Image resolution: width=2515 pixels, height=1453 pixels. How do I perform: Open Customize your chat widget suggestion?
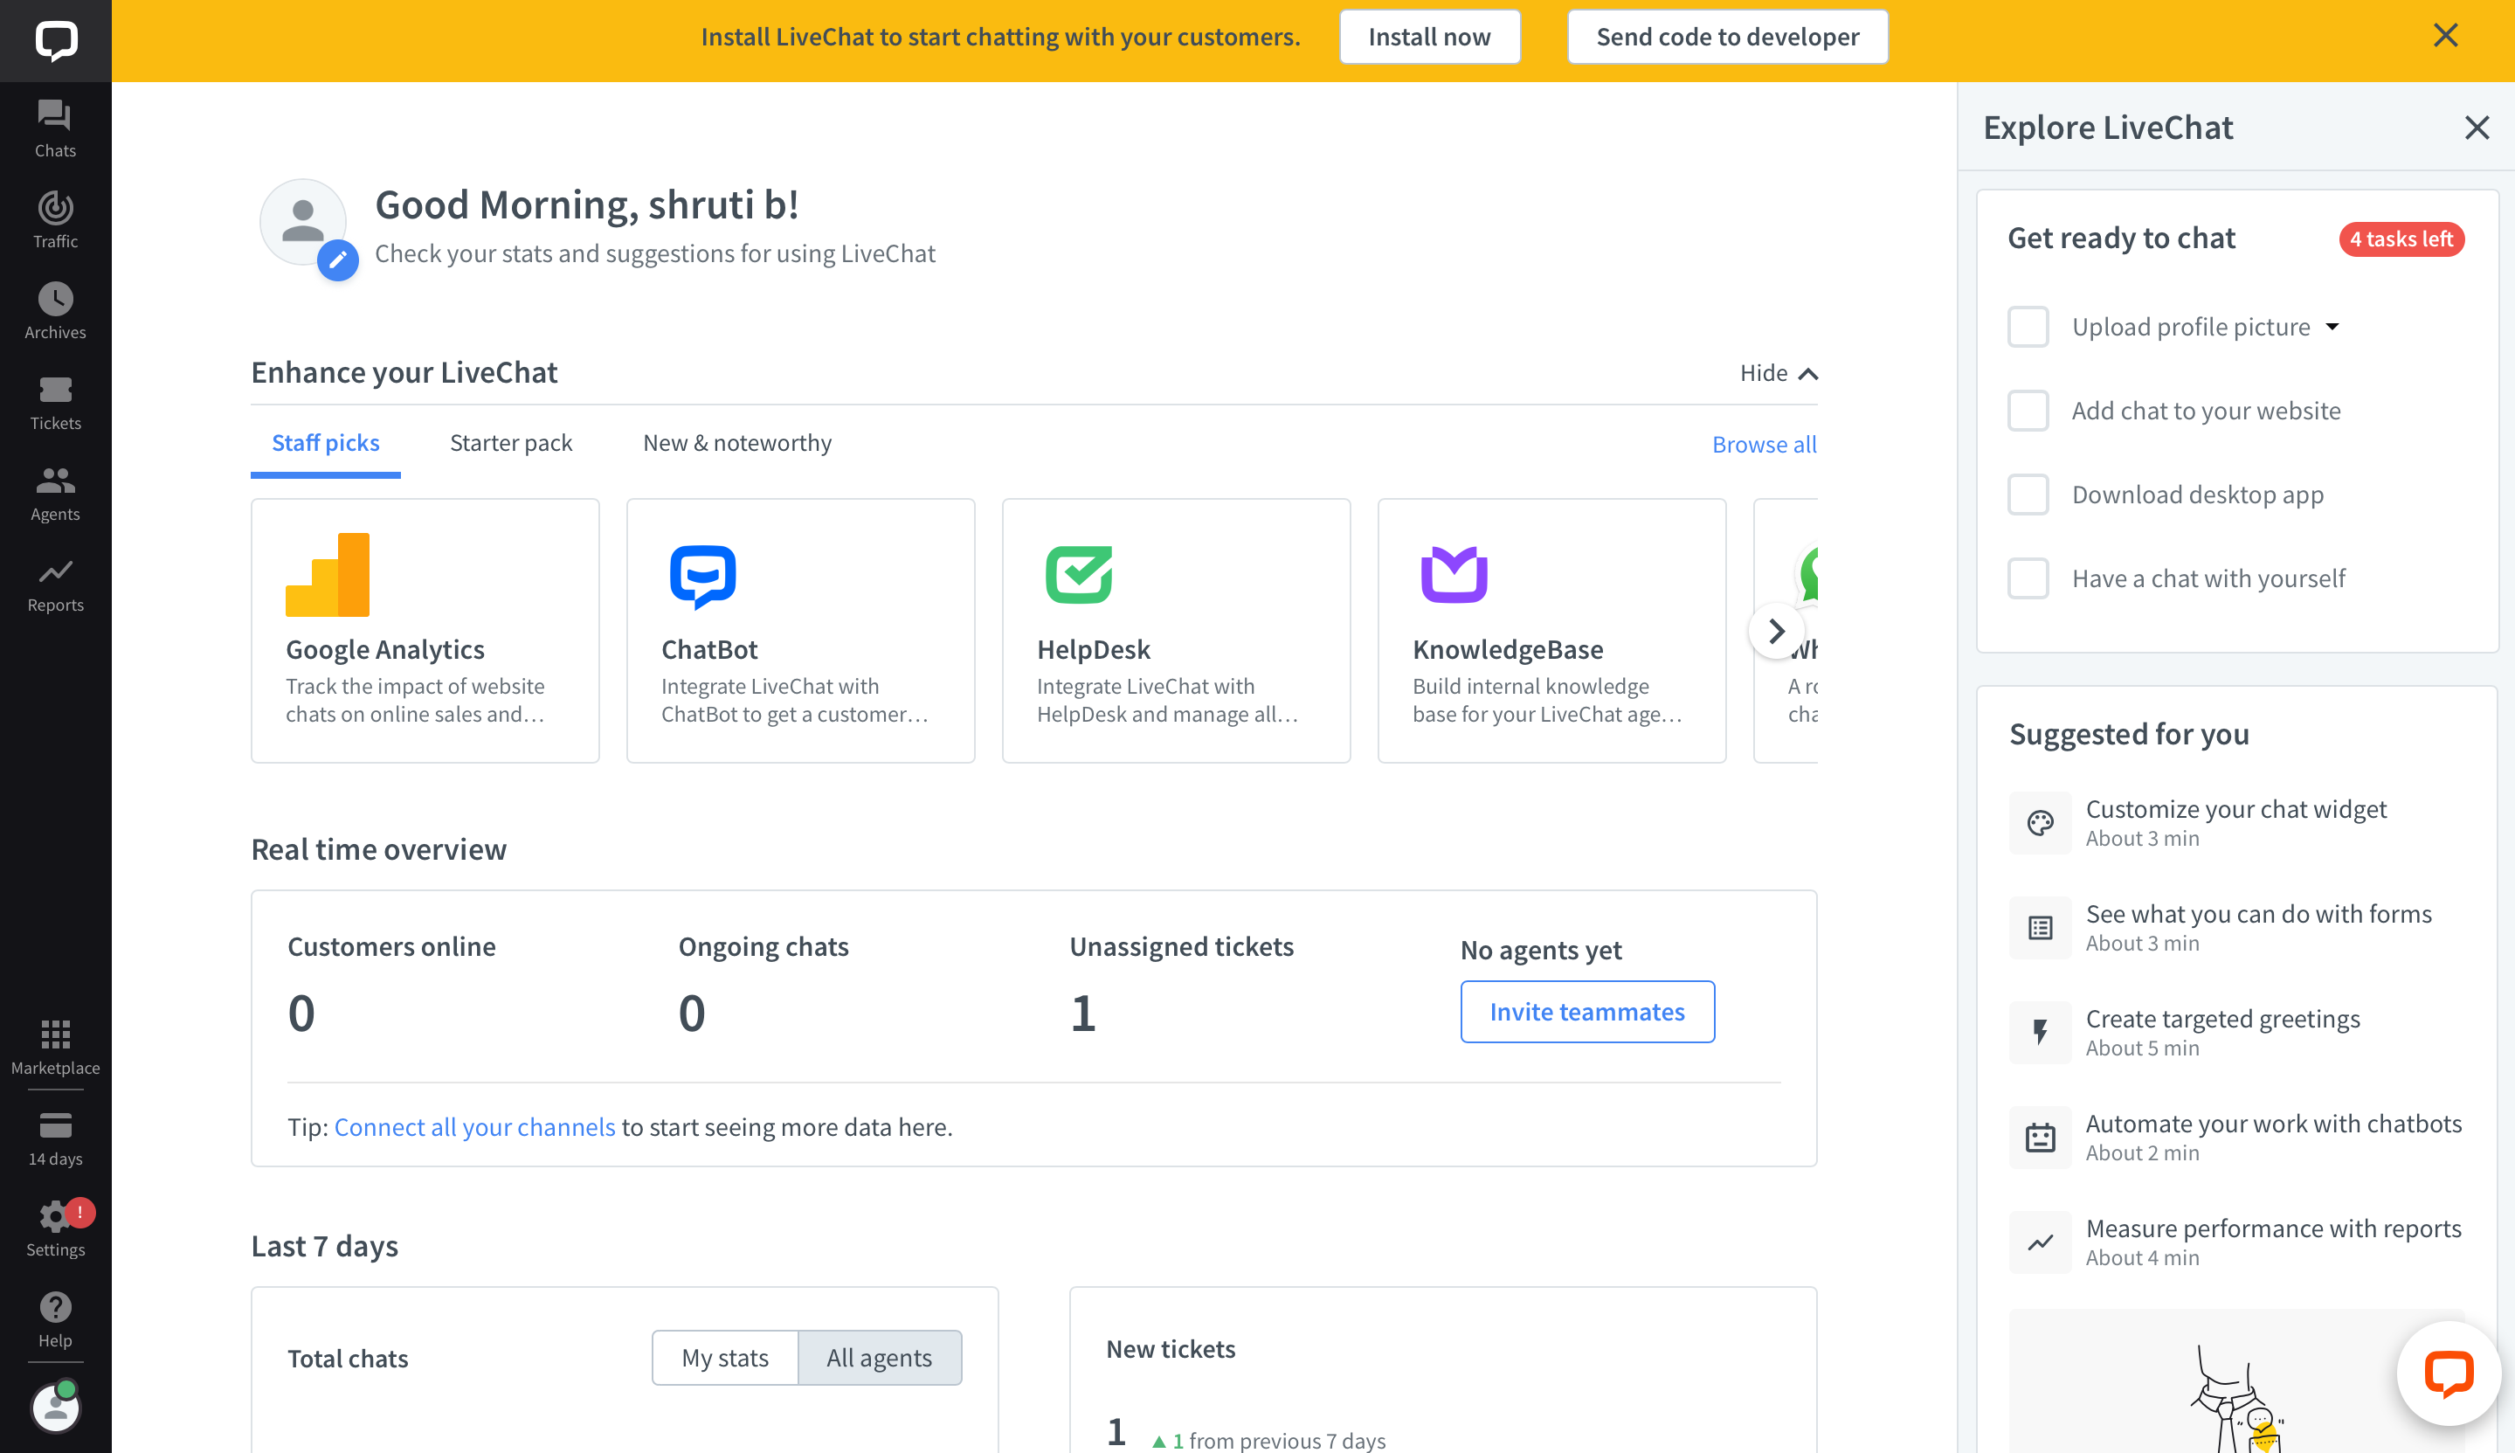(2235, 822)
